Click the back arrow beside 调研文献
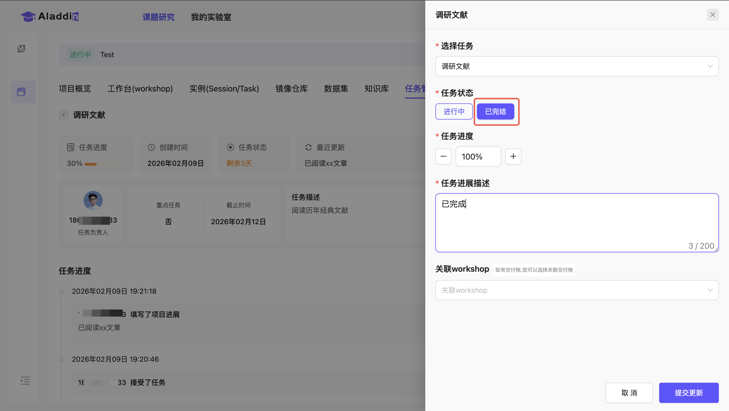This screenshot has height=411, width=729. click(64, 115)
